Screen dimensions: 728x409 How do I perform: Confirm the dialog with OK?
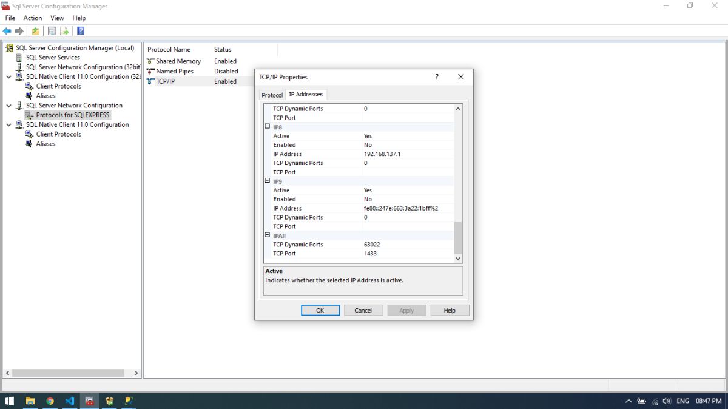coord(320,310)
